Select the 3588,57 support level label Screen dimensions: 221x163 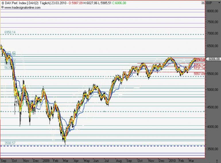(x=10, y=143)
